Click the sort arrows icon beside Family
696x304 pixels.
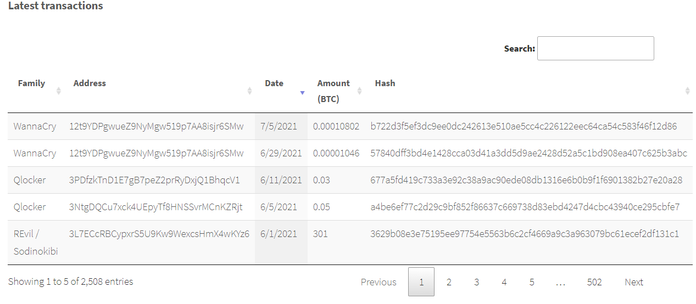pos(59,91)
